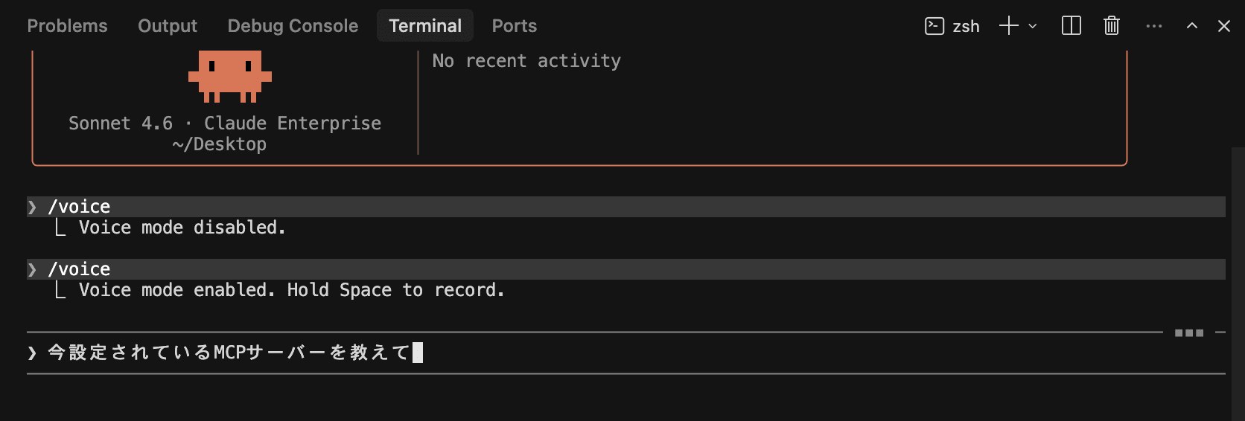The height and width of the screenshot is (421, 1245).
Task: Click the chevron beside second /voice command
Action: coord(32,269)
